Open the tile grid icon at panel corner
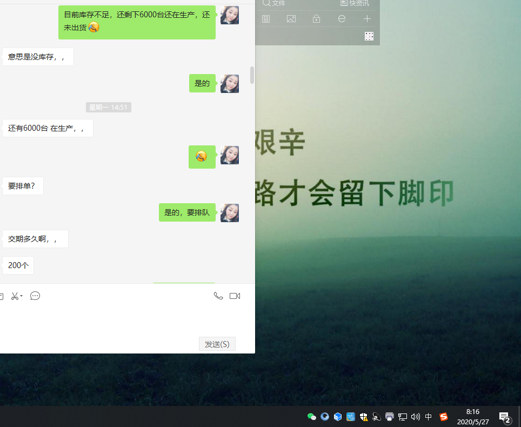The height and width of the screenshot is (427, 521). pos(369,36)
